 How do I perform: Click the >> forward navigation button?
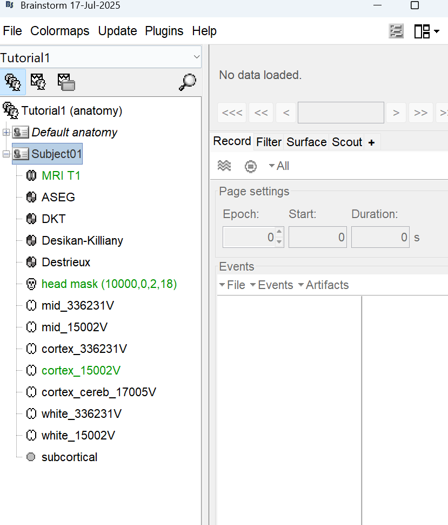point(420,113)
